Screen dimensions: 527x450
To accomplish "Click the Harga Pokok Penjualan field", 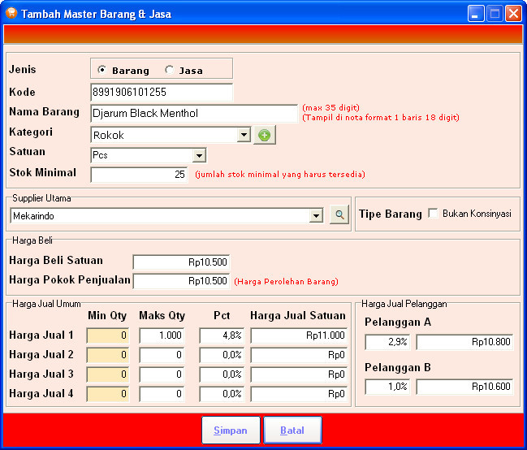I will point(181,281).
